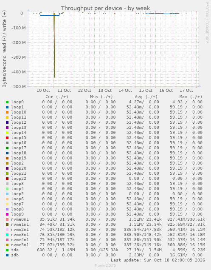This screenshot has width=211, height=270.
Task: Select the loop12 legend label
Action: (x=19, y=122)
